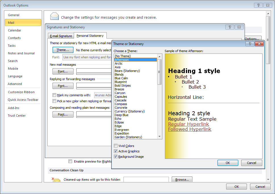Open Add-Ins settings
This screenshot has width=275, height=194.
(23, 108)
